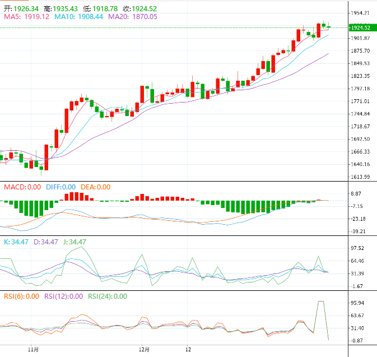
Task: Click the 63.67 RSI axis label
Action: click(357, 316)
